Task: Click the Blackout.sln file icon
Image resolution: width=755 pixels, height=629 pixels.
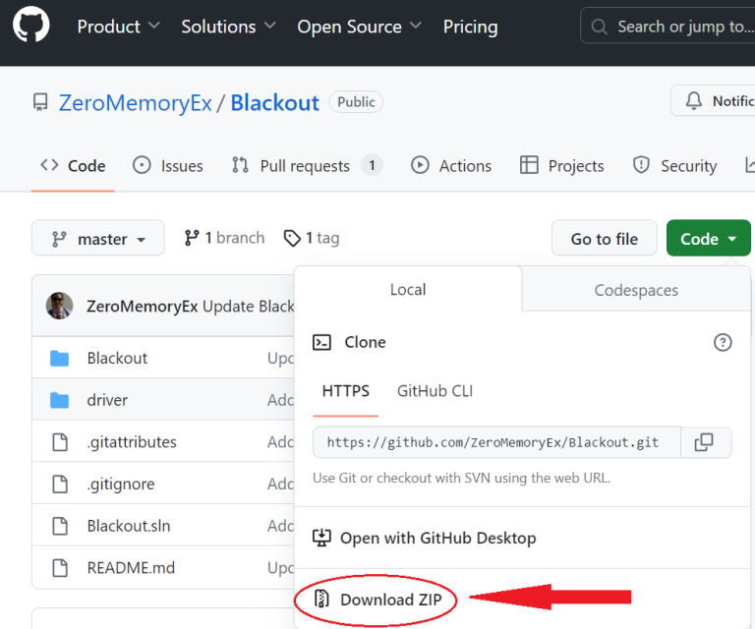Action: point(60,526)
